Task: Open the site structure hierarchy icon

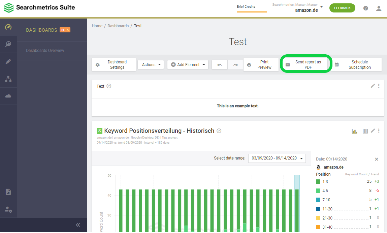Action: (8, 79)
